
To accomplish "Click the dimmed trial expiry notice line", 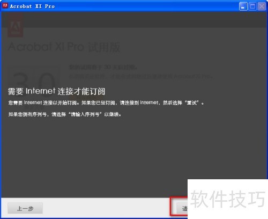I will tap(103, 67).
